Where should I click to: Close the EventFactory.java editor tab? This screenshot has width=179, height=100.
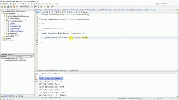pyautogui.click(x=158, y=10)
